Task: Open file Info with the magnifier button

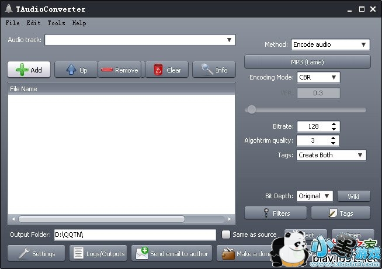Action: 214,70
